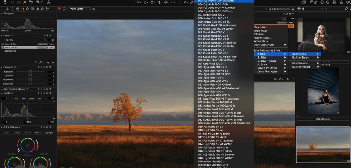Viewport: 351px width, 168px height.
Task: Select the Crop tool
Action: [x=159, y=2]
